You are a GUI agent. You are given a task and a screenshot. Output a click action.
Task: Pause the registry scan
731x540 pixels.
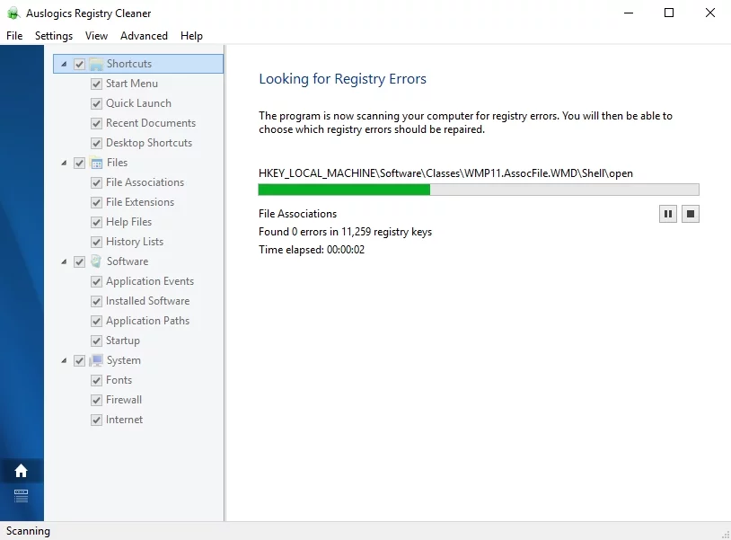(668, 214)
